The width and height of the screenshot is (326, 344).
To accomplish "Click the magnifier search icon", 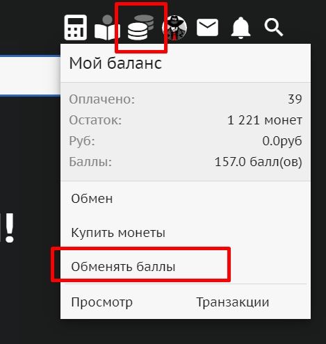I will tap(274, 28).
